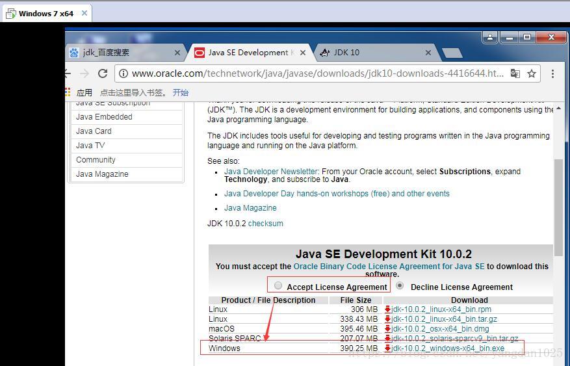
Task: Open a new browser tab
Action: click(452, 53)
